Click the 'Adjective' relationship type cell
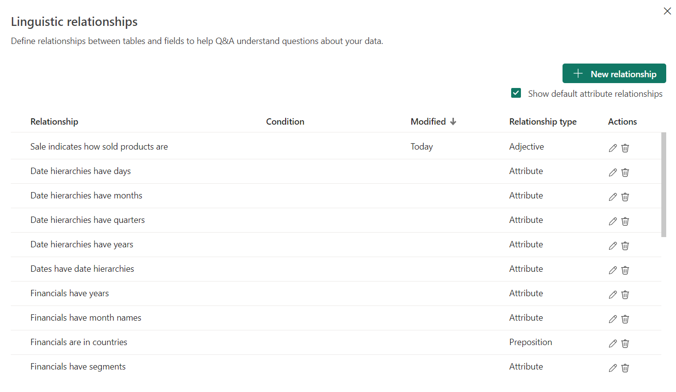Image resolution: width=676 pixels, height=392 pixels. coord(526,147)
